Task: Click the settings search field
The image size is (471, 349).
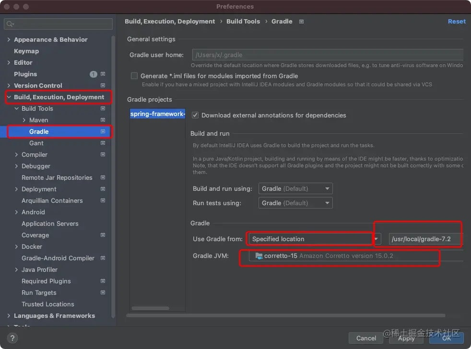Action: tap(58, 24)
